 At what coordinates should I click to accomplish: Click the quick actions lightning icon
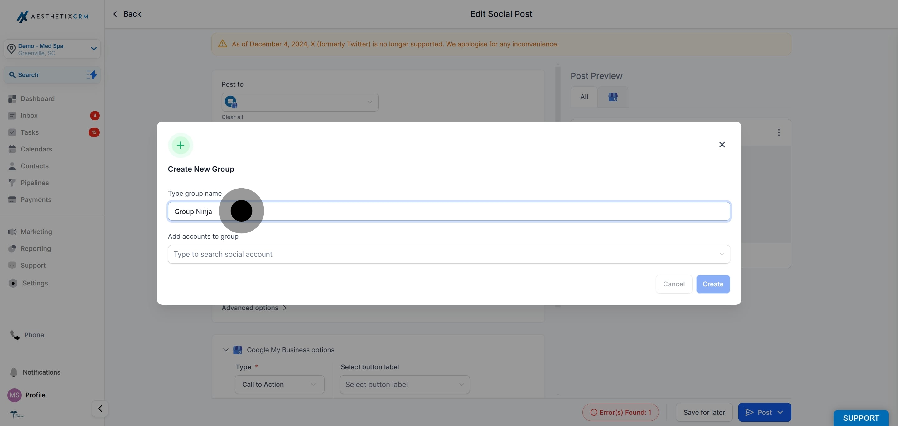coord(92,75)
